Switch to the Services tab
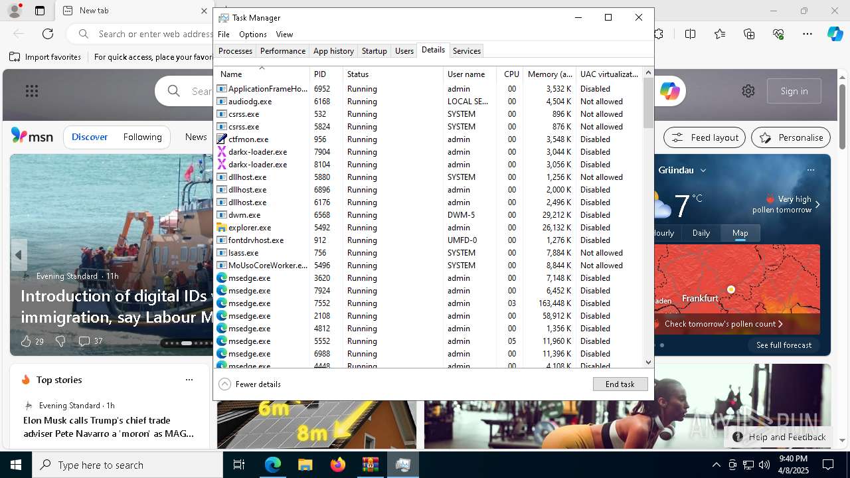Image resolution: width=850 pixels, height=478 pixels. pyautogui.click(x=467, y=51)
